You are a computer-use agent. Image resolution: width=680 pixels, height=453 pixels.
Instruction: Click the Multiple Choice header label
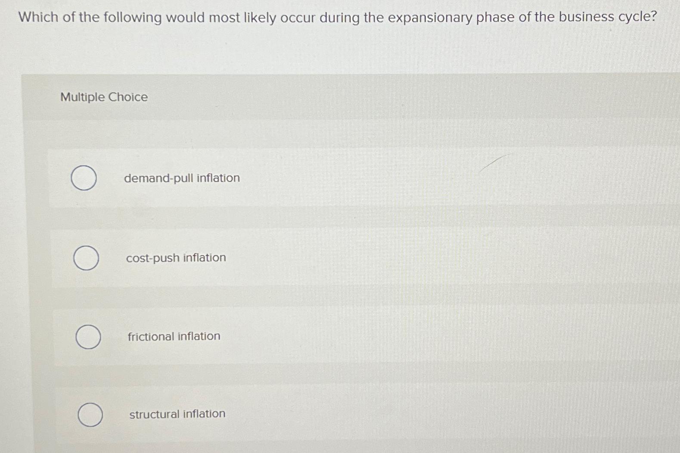coord(103,97)
